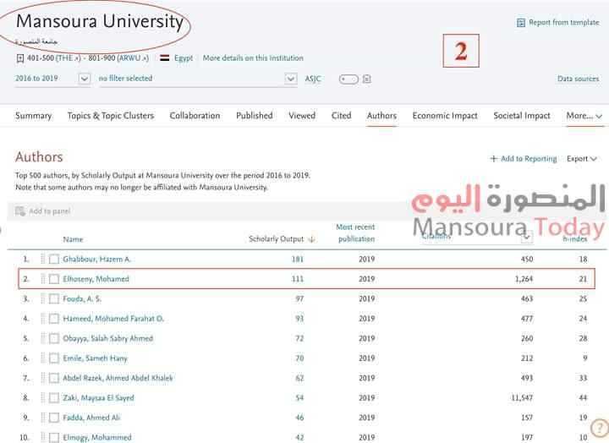Click the plus icon for Add to Reporting
This screenshot has height=443, width=609.
494,159
